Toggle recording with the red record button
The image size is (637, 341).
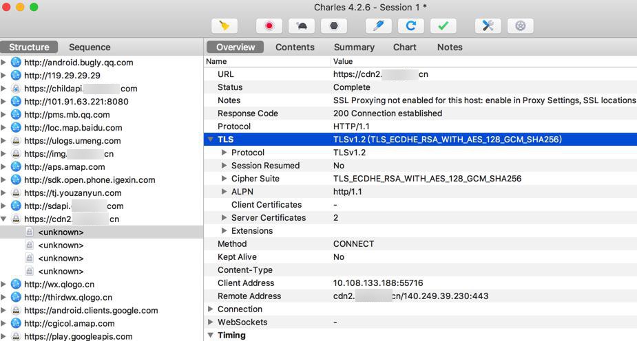pos(269,26)
